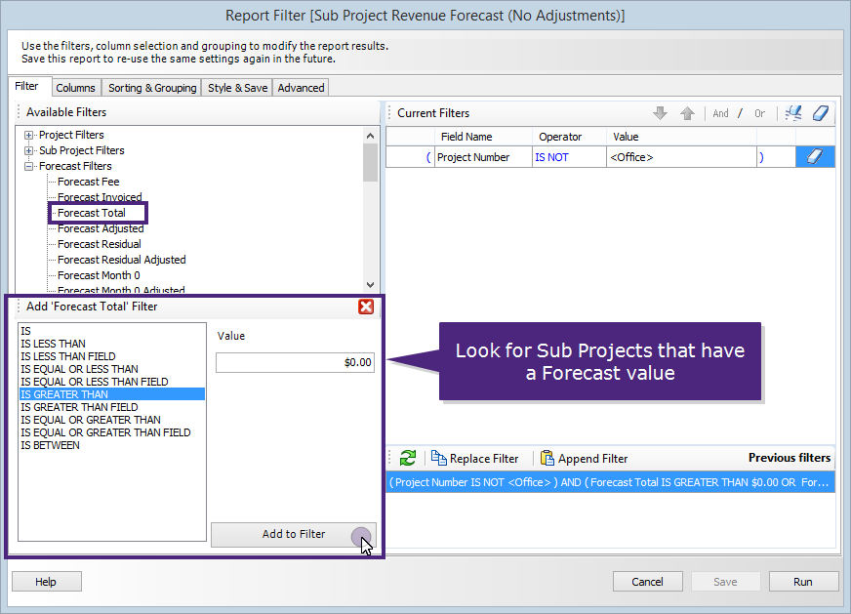
Task: Click Append Filter toolbar button
Action: [584, 458]
